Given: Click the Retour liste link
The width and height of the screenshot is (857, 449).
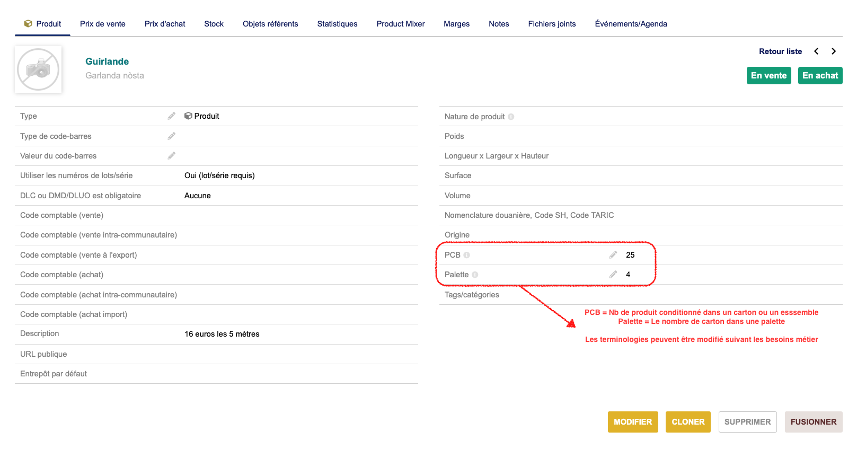Looking at the screenshot, I should [780, 51].
